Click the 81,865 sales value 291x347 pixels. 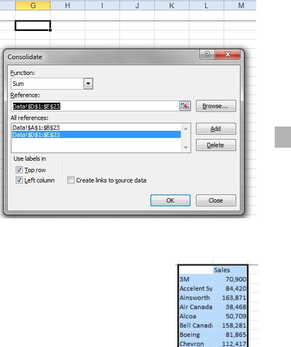(x=230, y=335)
